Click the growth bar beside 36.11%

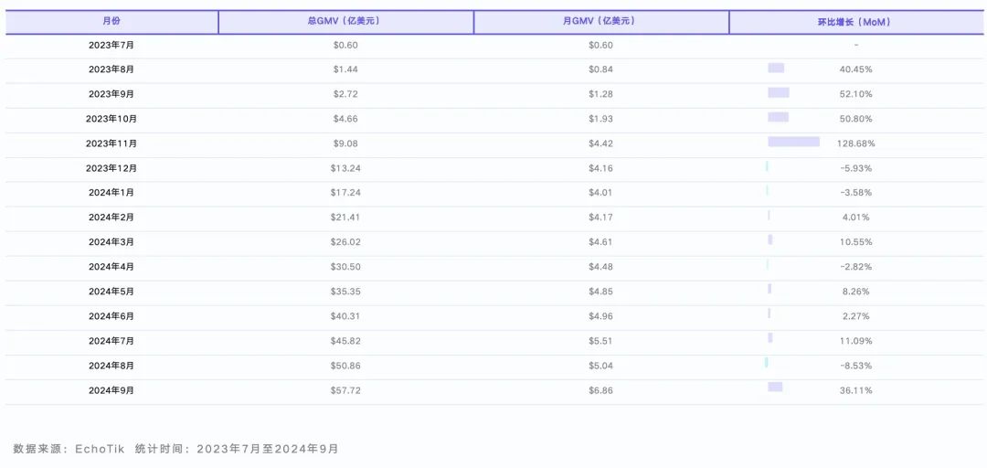pos(776,387)
